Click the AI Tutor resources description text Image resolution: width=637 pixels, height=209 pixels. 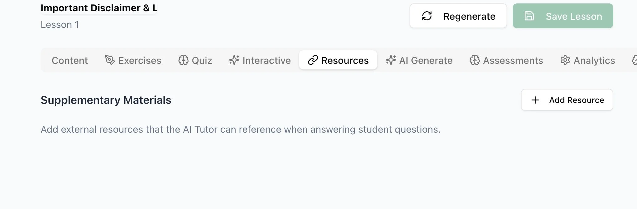240,129
